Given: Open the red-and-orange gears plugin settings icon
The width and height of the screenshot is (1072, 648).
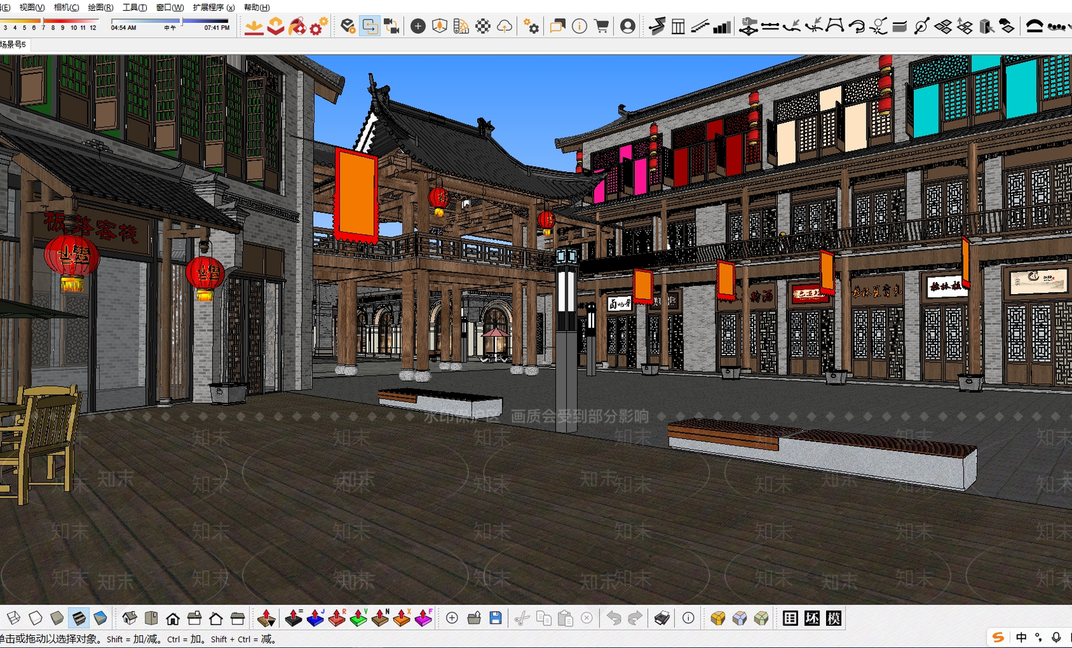Looking at the screenshot, I should coord(319,26).
